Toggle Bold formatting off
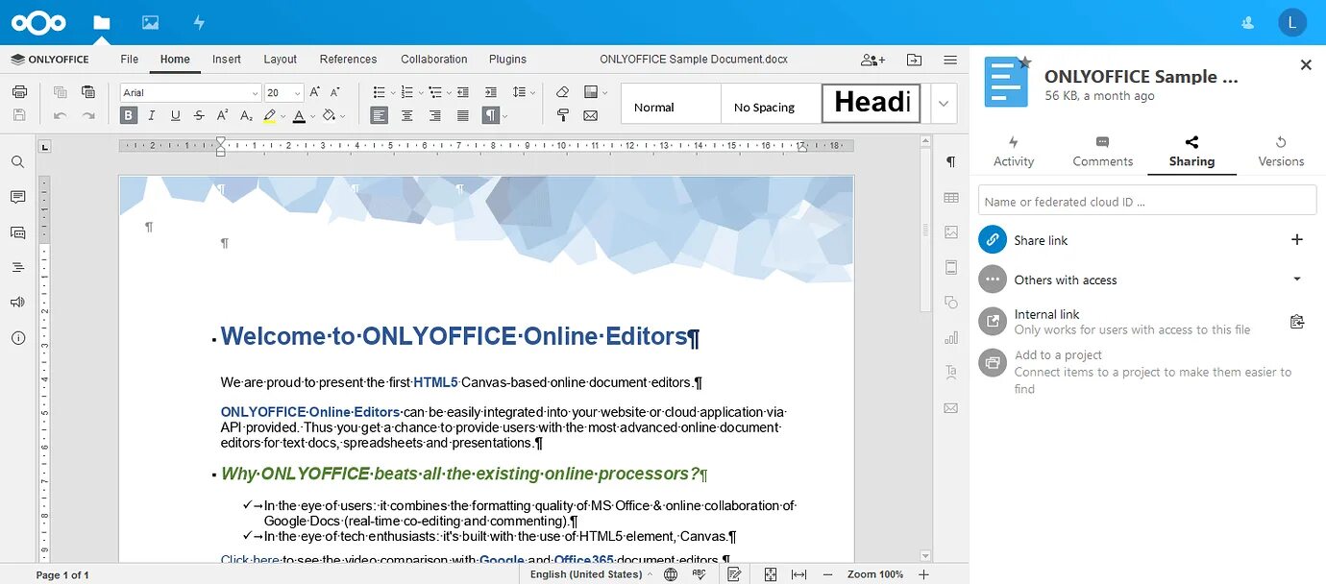Screen dimensions: 1326x584 point(129,115)
